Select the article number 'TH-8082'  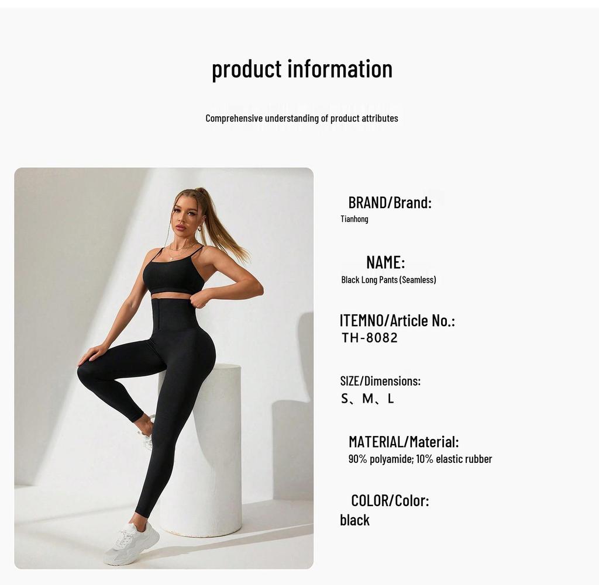pyautogui.click(x=370, y=338)
